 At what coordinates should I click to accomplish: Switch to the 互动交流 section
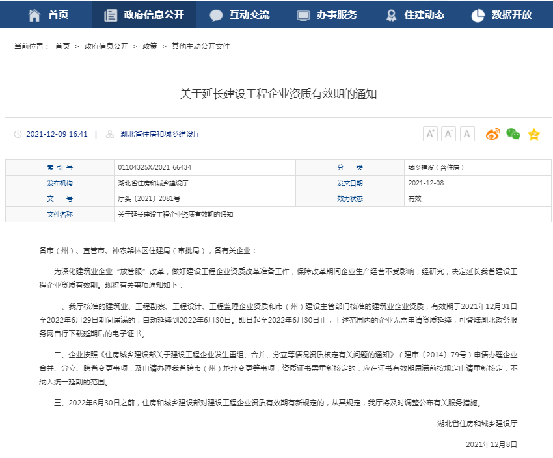pyautogui.click(x=239, y=14)
